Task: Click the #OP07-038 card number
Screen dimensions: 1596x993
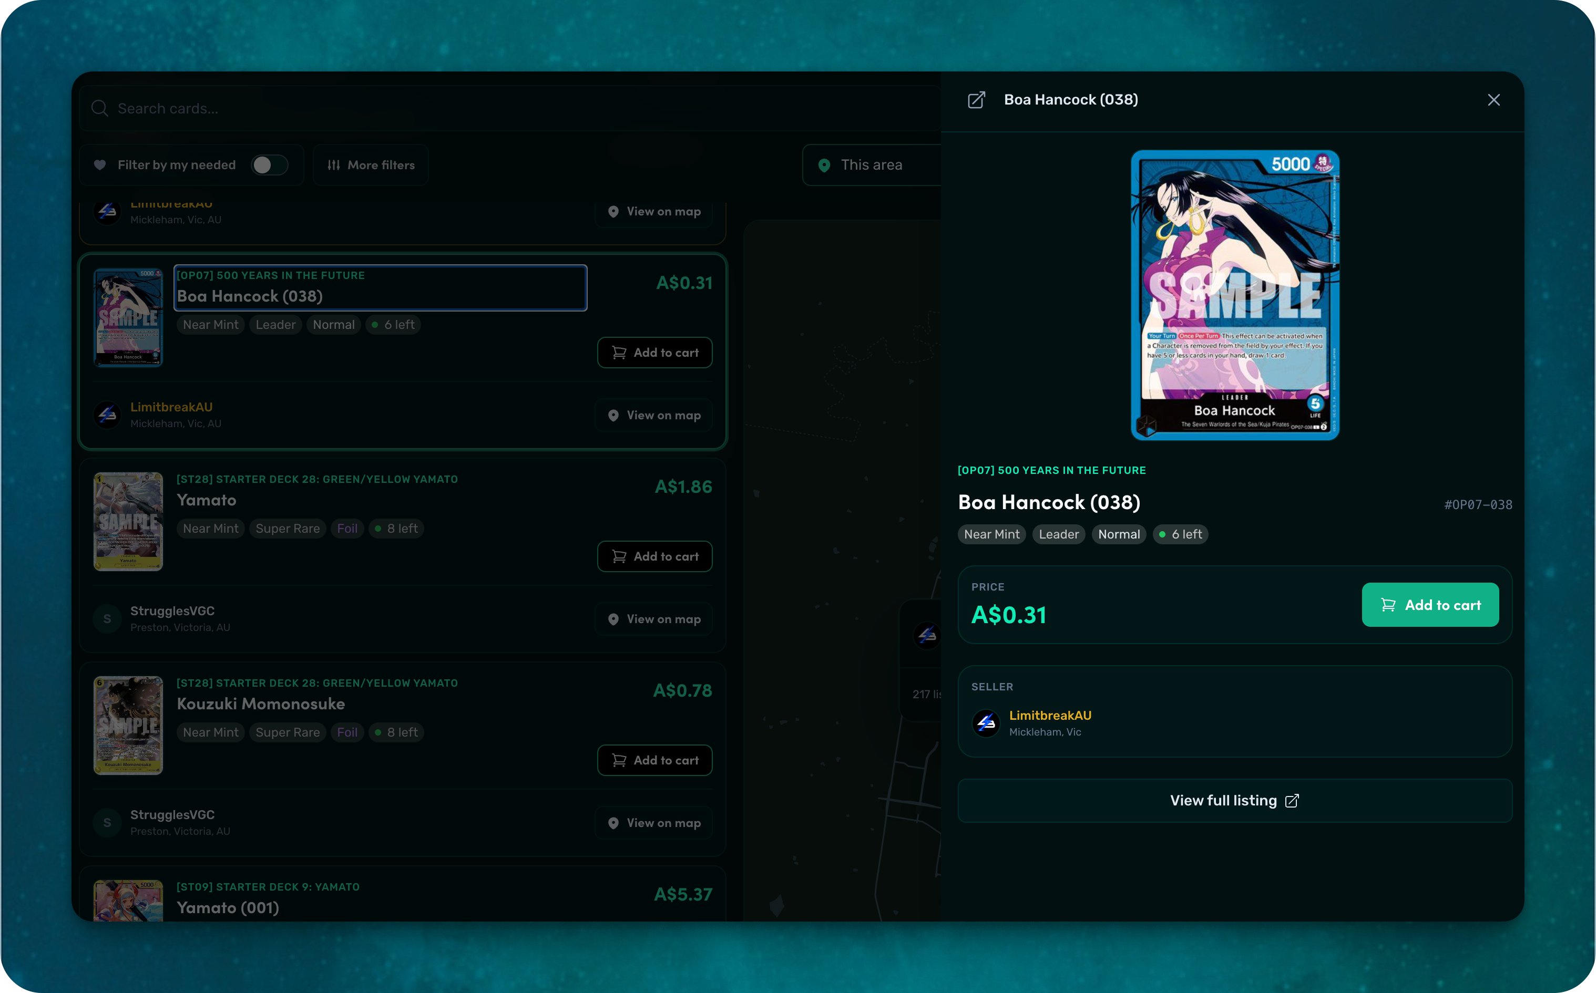Action: (1478, 504)
